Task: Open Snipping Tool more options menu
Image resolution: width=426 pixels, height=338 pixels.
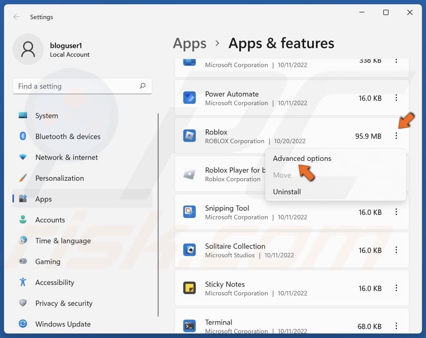Action: (396, 212)
